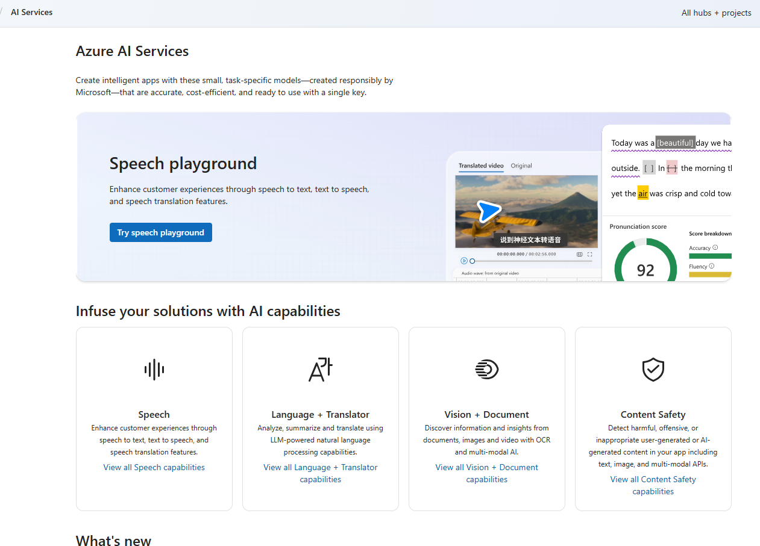Click the Chinese subtitle caption in the video

click(530, 240)
